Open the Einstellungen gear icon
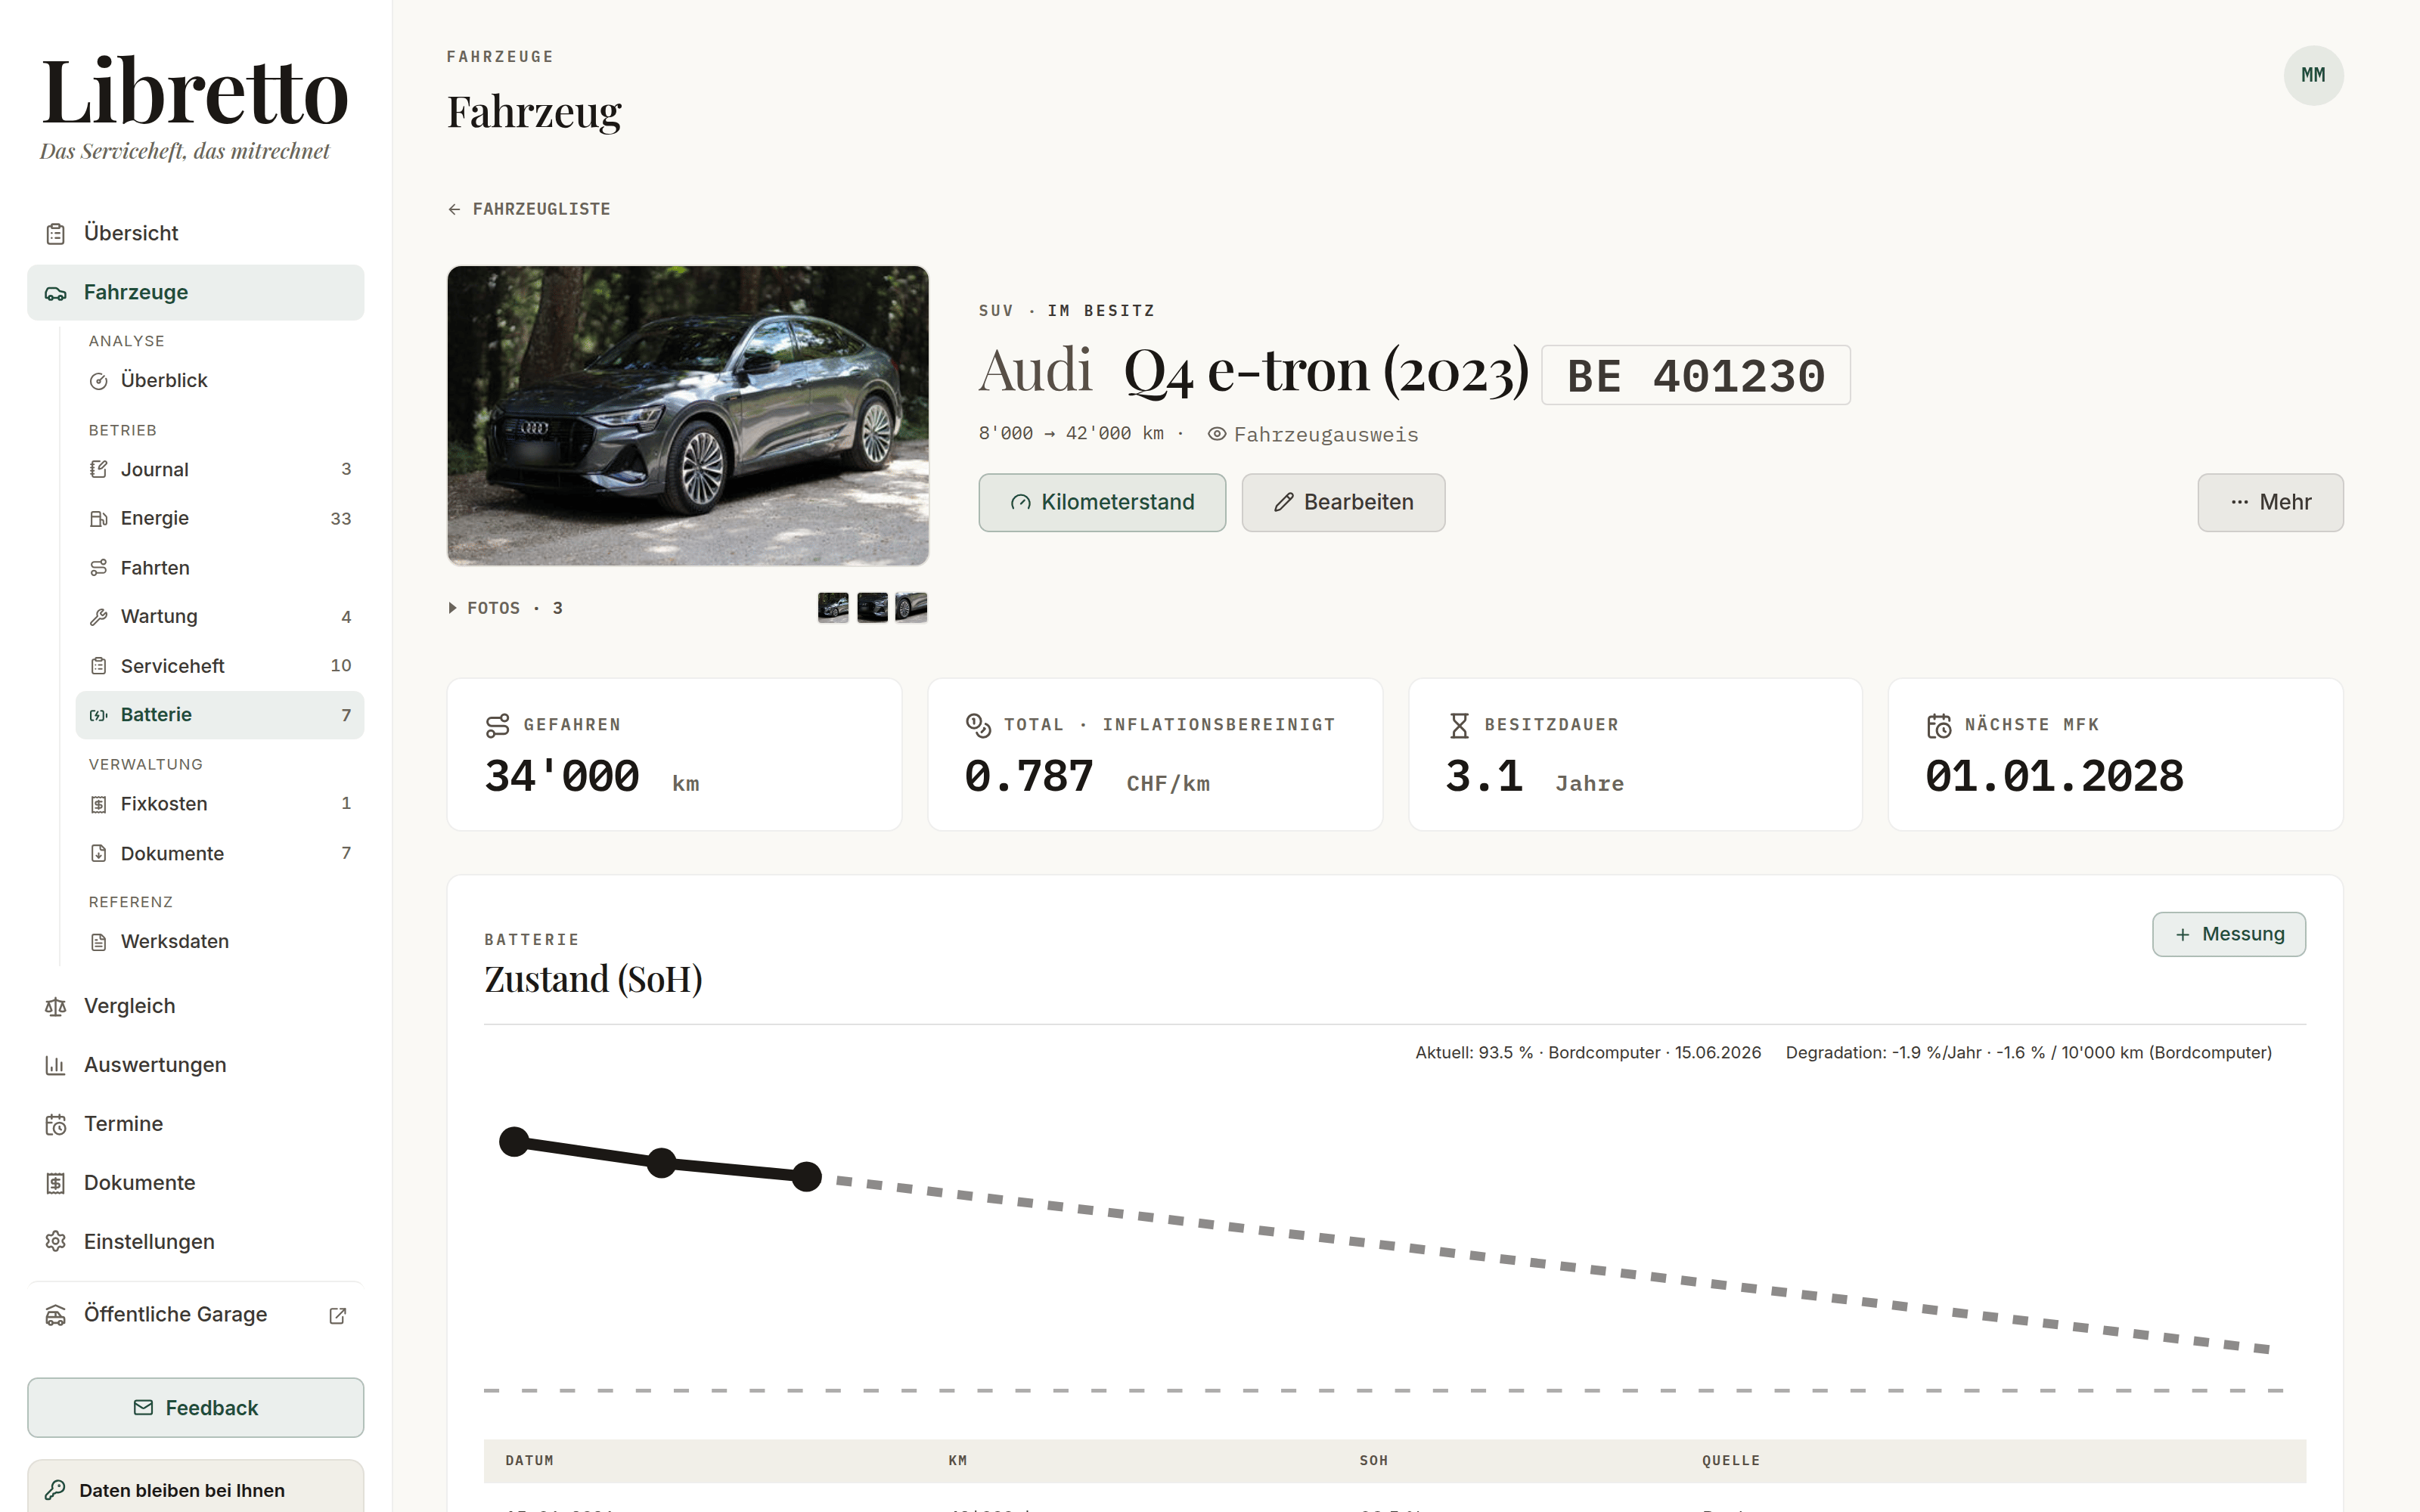The height and width of the screenshot is (1512, 2420). (x=56, y=1241)
